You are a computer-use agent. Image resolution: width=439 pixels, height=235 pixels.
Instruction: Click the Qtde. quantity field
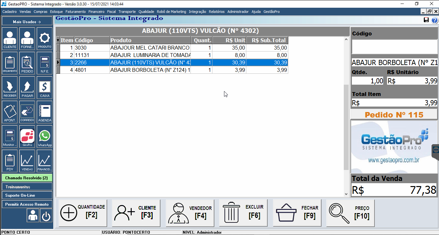[368, 81]
